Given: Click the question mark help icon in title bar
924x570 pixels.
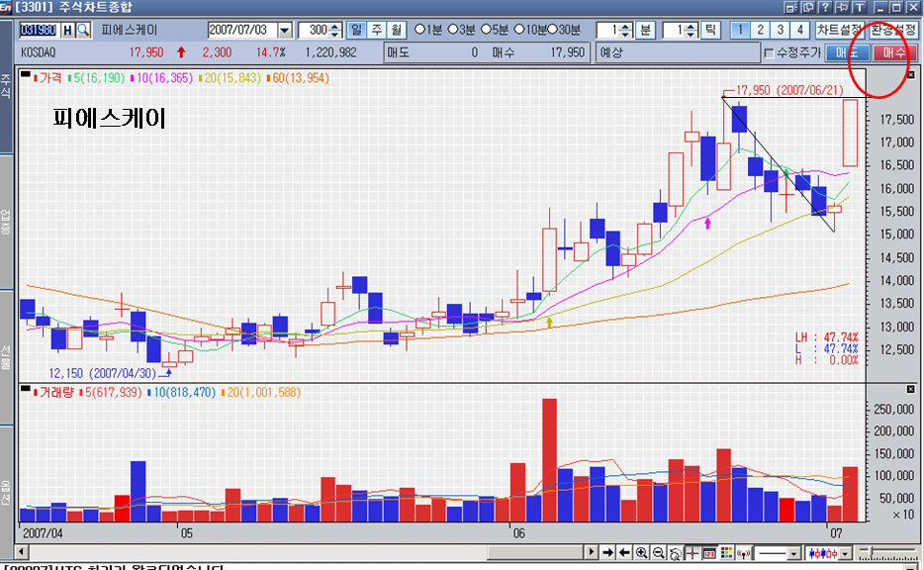Looking at the screenshot, I should [825, 7].
